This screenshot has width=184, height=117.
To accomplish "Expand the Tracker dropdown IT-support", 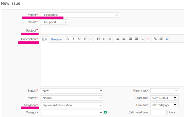I will pos(54,22).
